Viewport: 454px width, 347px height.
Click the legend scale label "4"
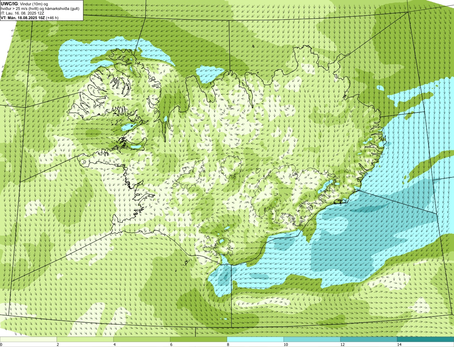point(114,345)
